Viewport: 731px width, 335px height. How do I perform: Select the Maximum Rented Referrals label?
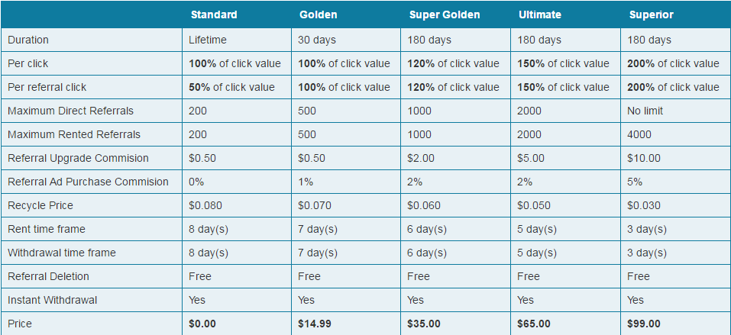pos(73,134)
